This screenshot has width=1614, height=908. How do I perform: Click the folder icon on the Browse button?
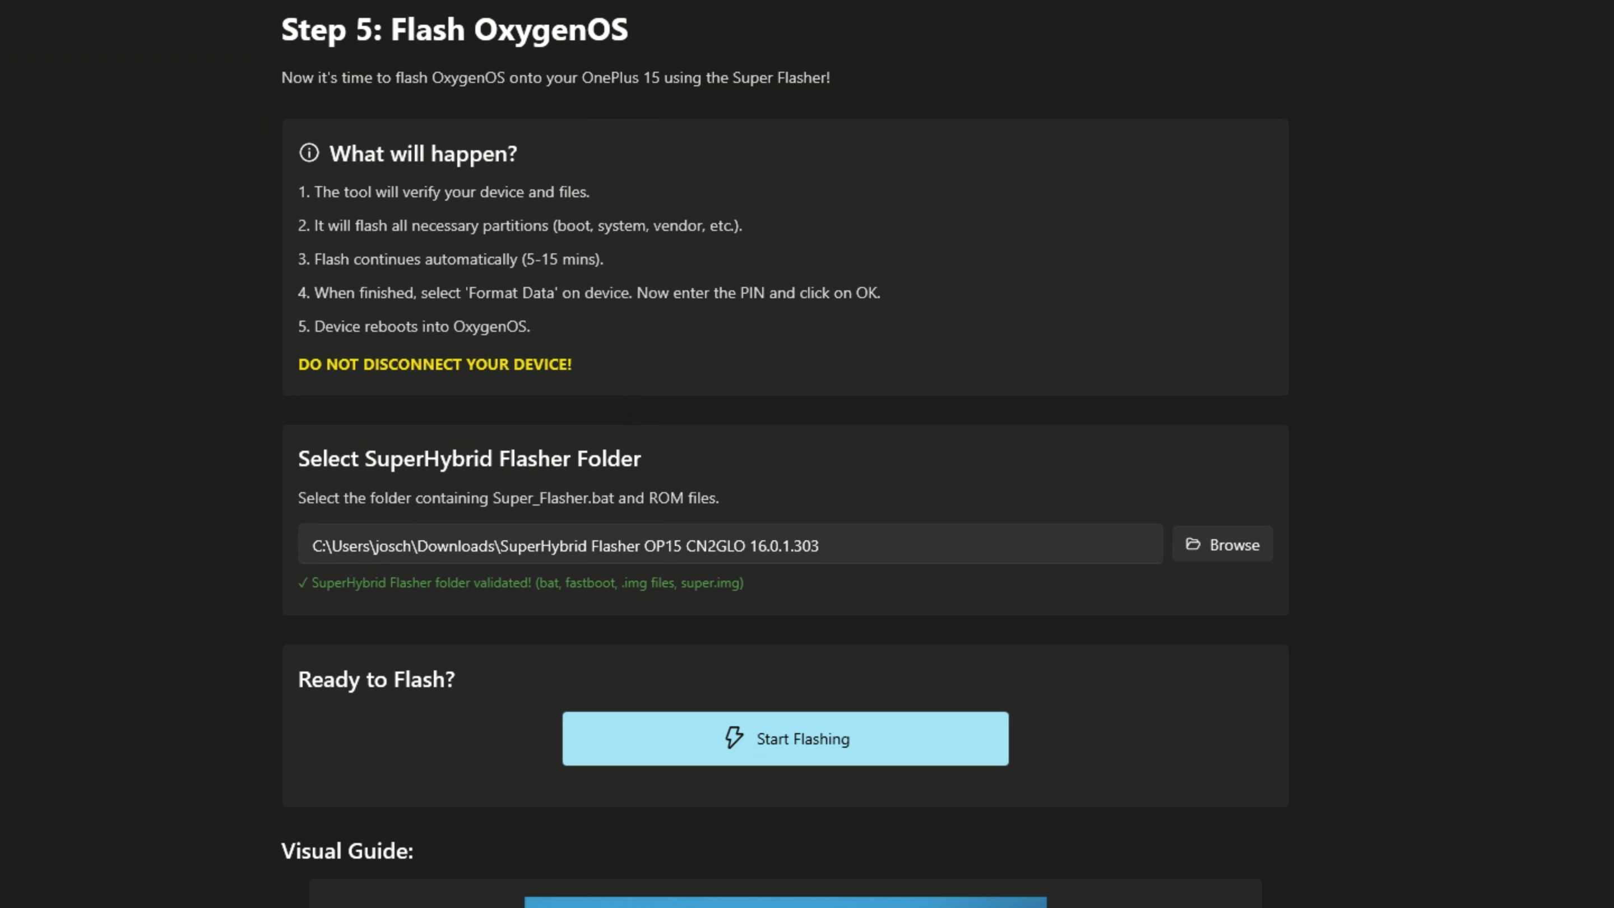pyautogui.click(x=1193, y=544)
